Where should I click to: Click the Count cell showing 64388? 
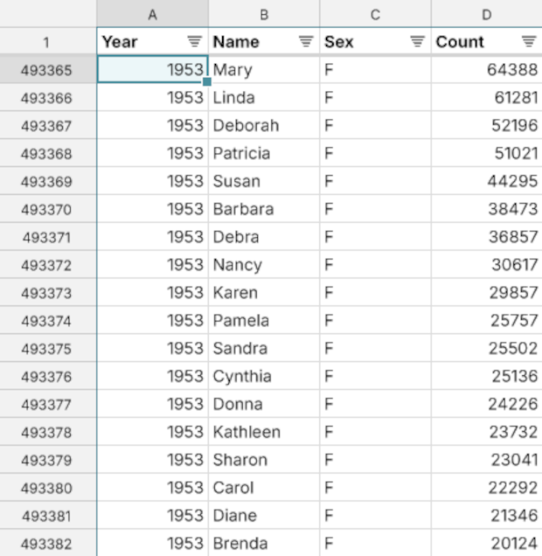pyautogui.click(x=486, y=70)
